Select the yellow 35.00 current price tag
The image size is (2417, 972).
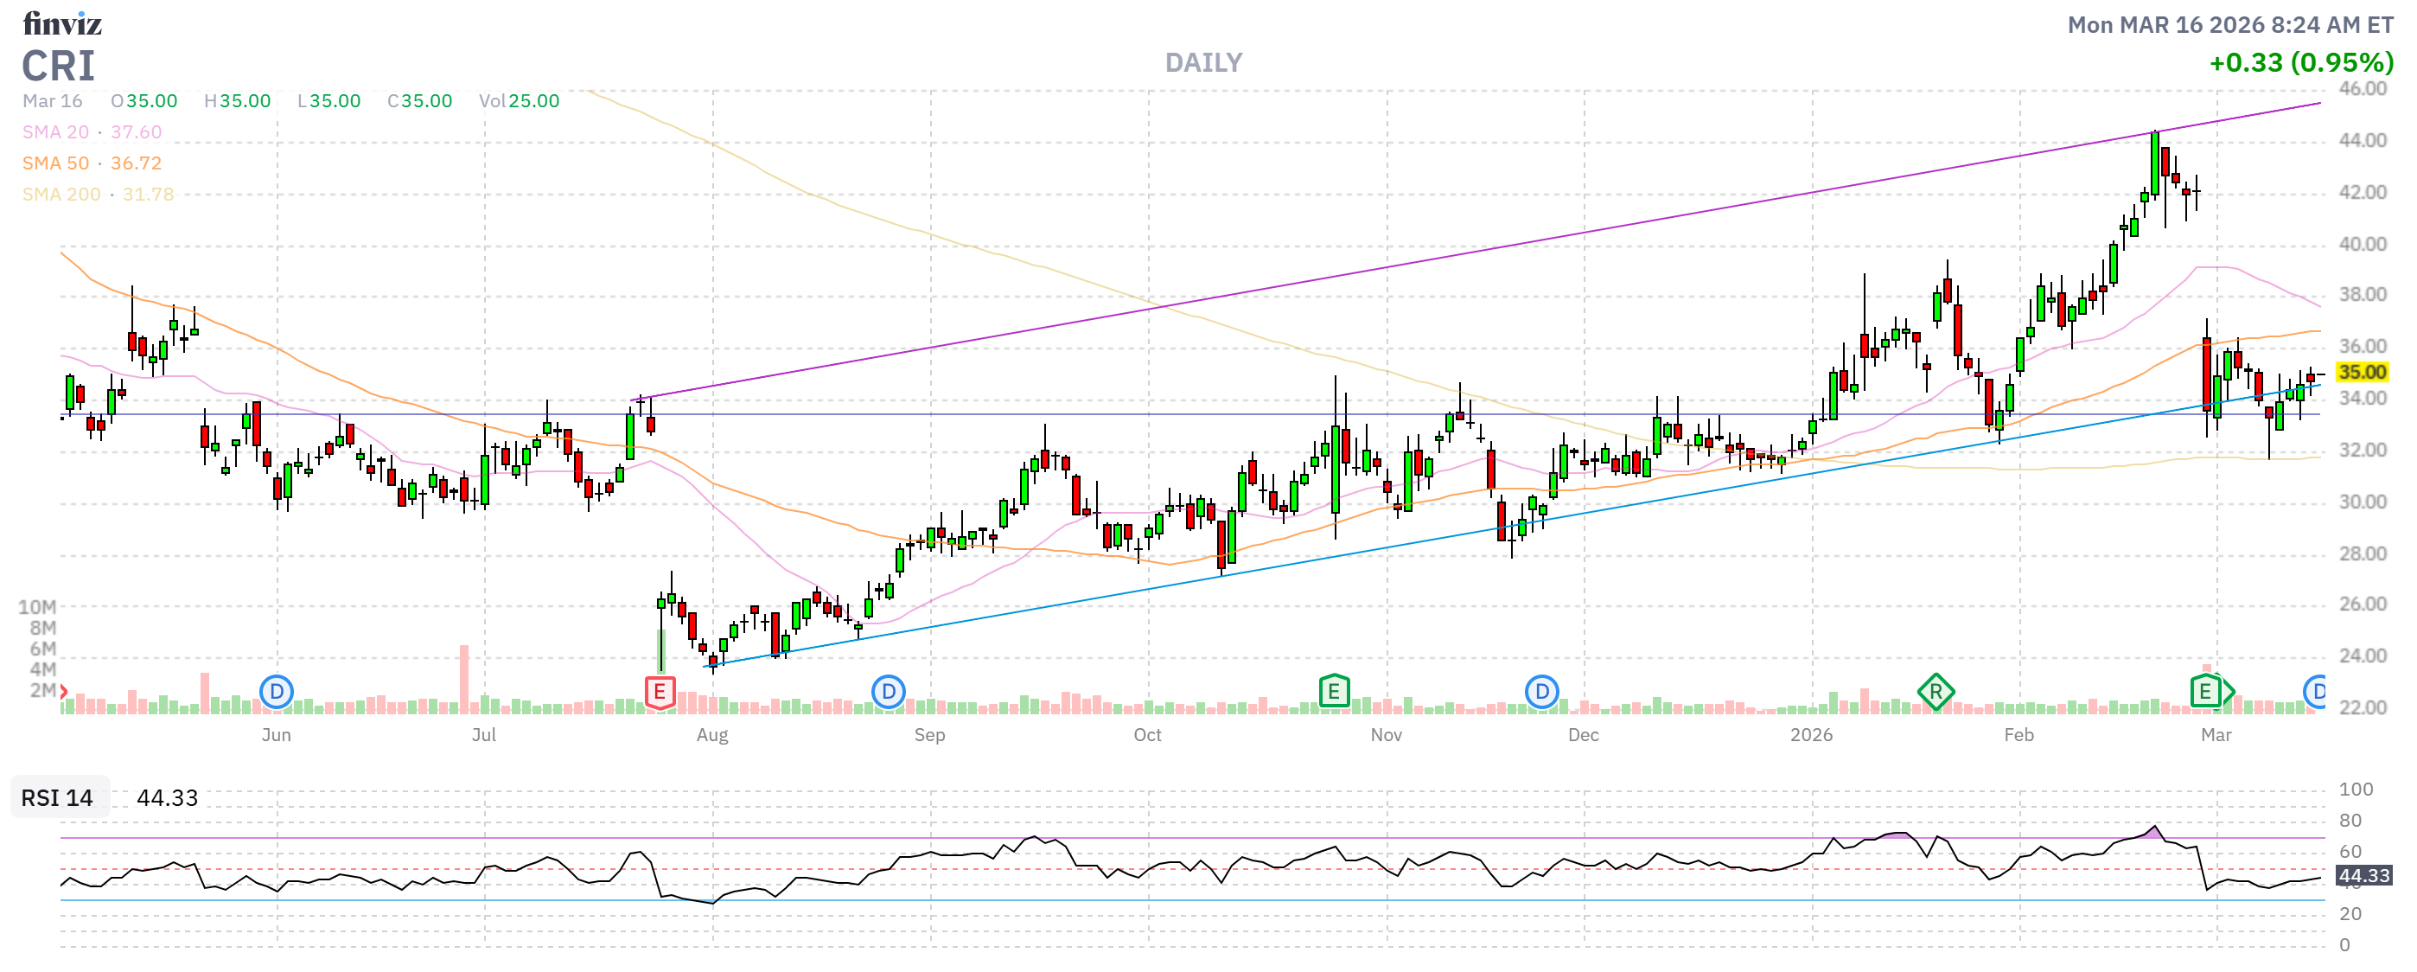pos(2361,372)
